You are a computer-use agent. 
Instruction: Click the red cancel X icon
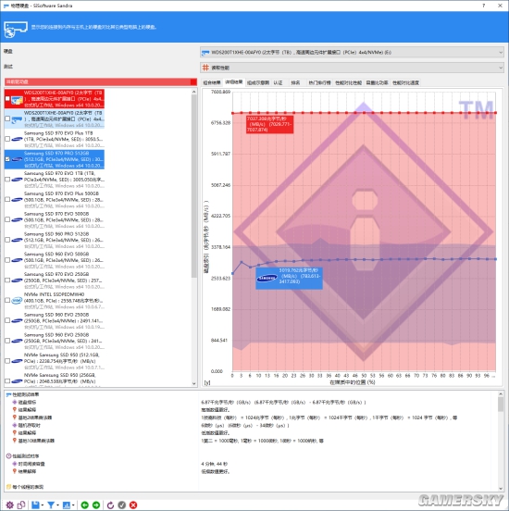pyautogui.click(x=133, y=505)
